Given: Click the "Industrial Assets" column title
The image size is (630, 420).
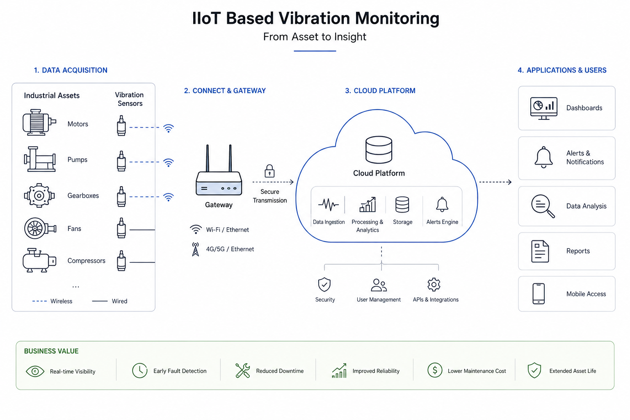Looking at the screenshot, I should click(x=52, y=96).
